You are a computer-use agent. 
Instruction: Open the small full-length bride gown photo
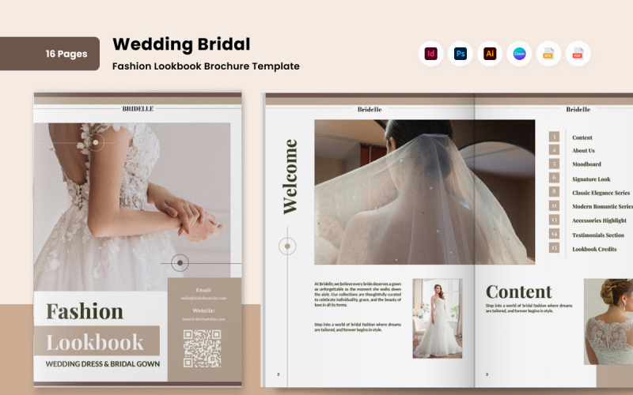pos(438,318)
